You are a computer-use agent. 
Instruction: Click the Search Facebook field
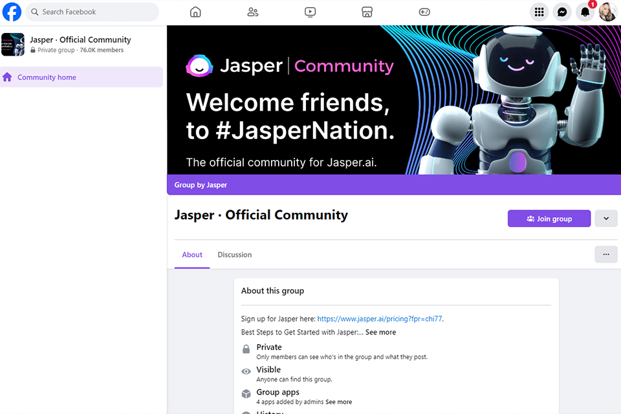[93, 12]
